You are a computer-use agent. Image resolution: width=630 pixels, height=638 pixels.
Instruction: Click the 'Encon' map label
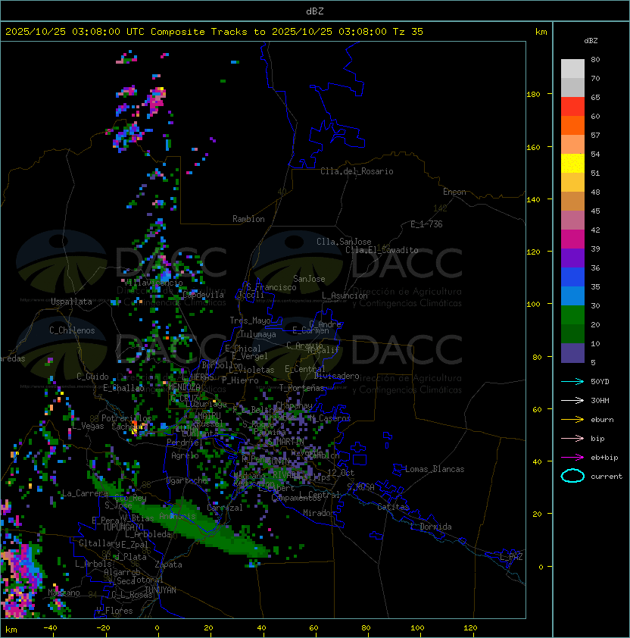454,192
